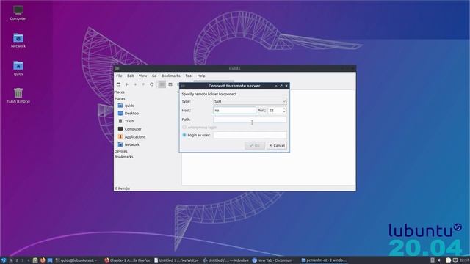470x264 pixels.
Task: Click the Forward arrow in the toolbar
Action: point(135,84)
